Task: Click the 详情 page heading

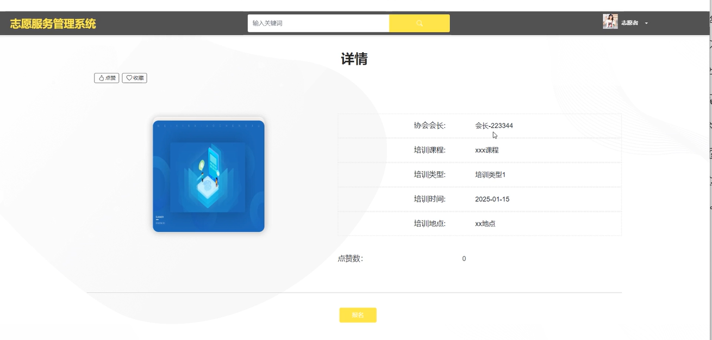Action: click(354, 59)
